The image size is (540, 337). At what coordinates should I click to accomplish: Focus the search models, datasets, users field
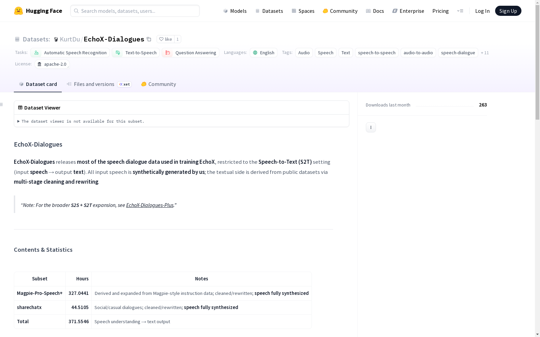(135, 11)
